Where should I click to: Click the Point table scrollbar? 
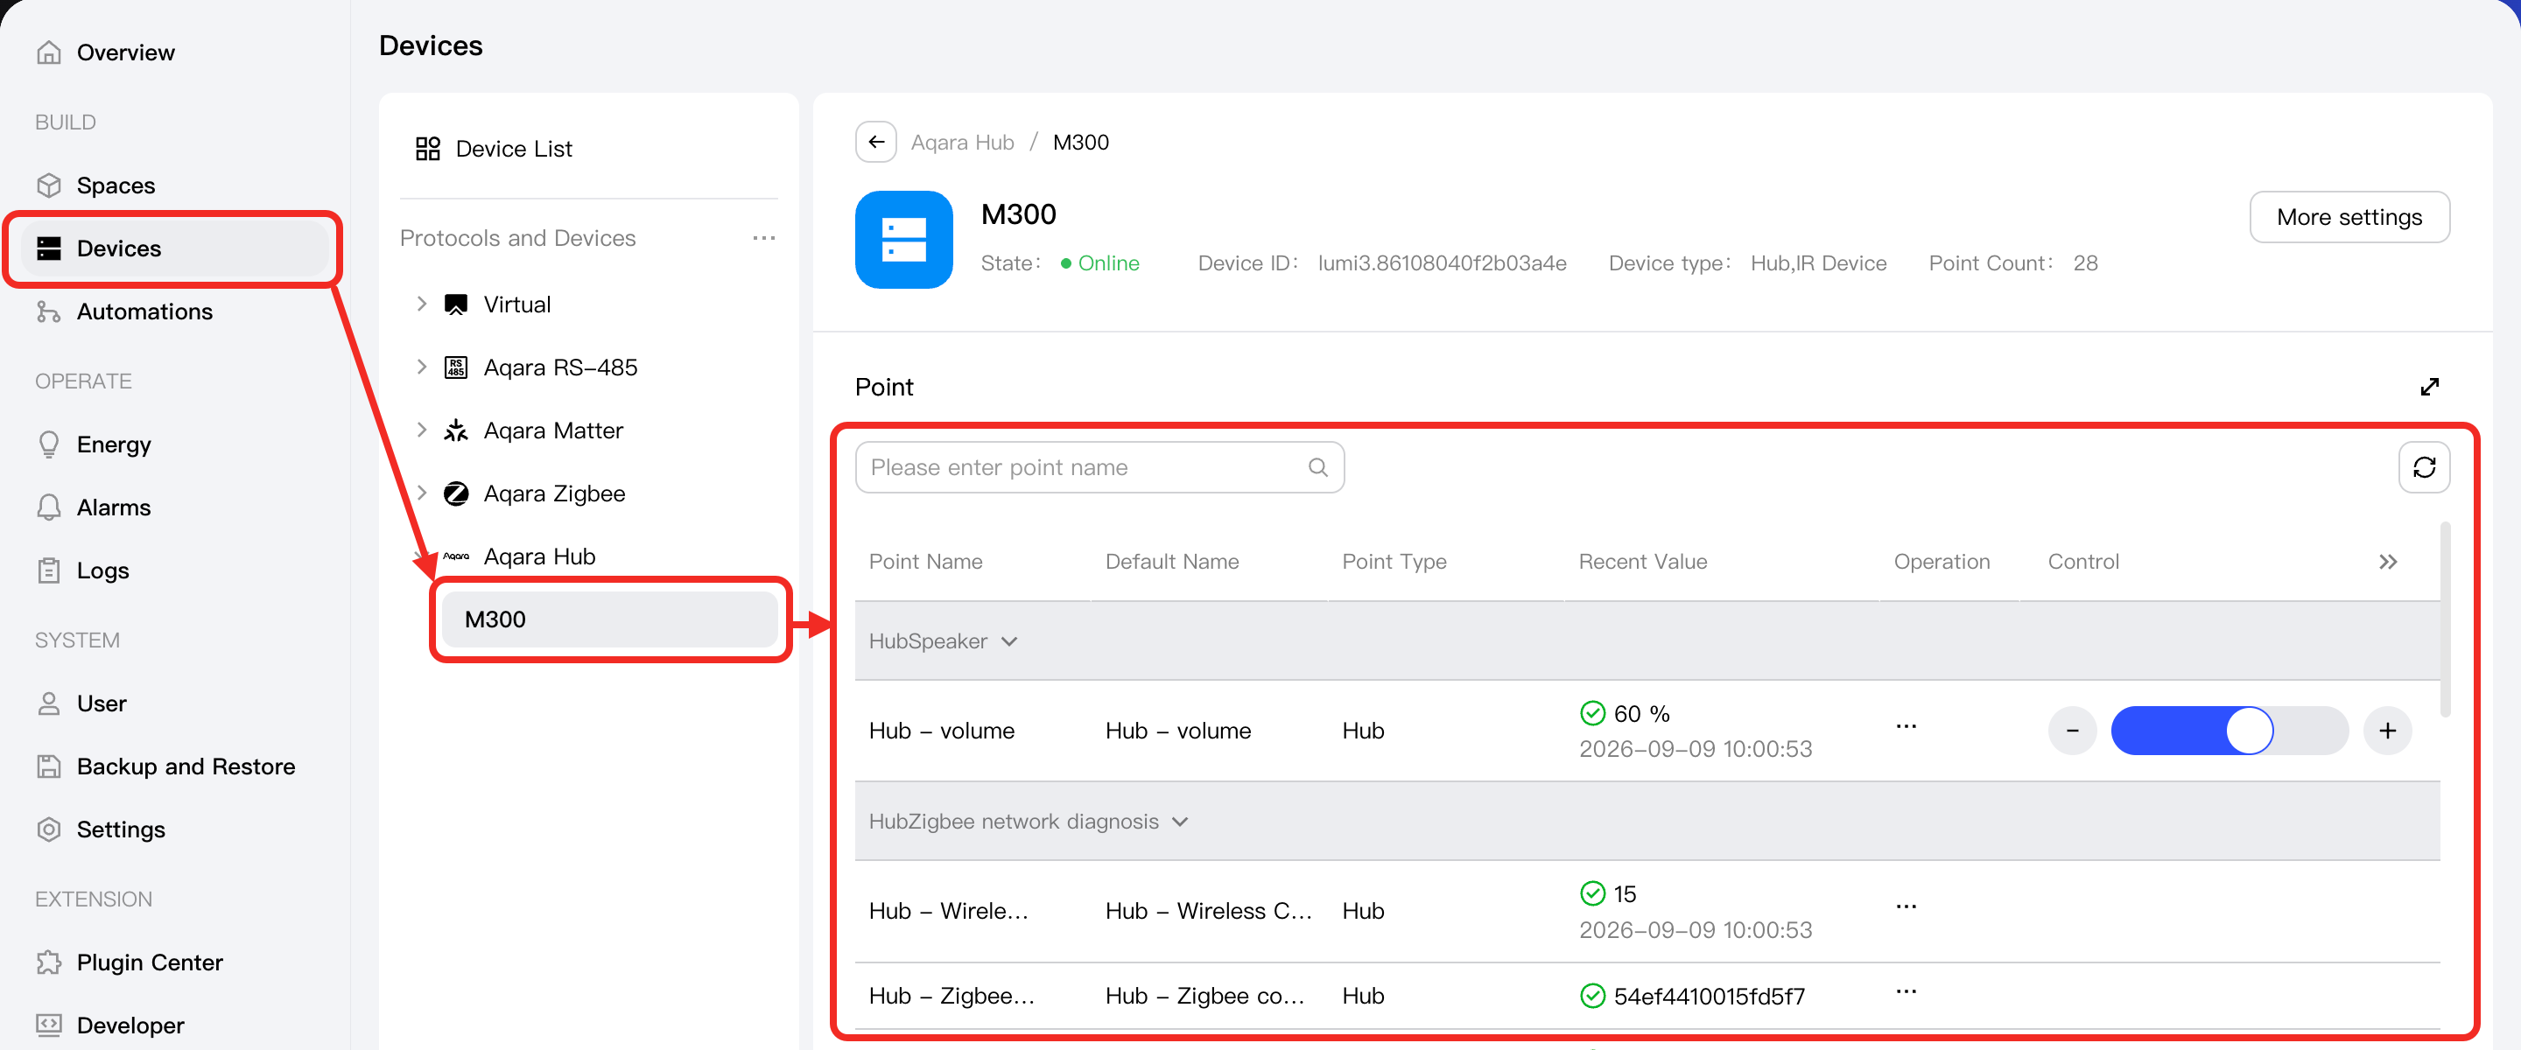2445,619
